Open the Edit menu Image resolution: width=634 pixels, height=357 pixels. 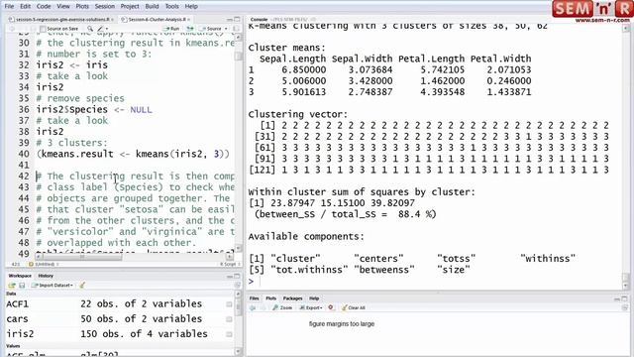coord(25,7)
